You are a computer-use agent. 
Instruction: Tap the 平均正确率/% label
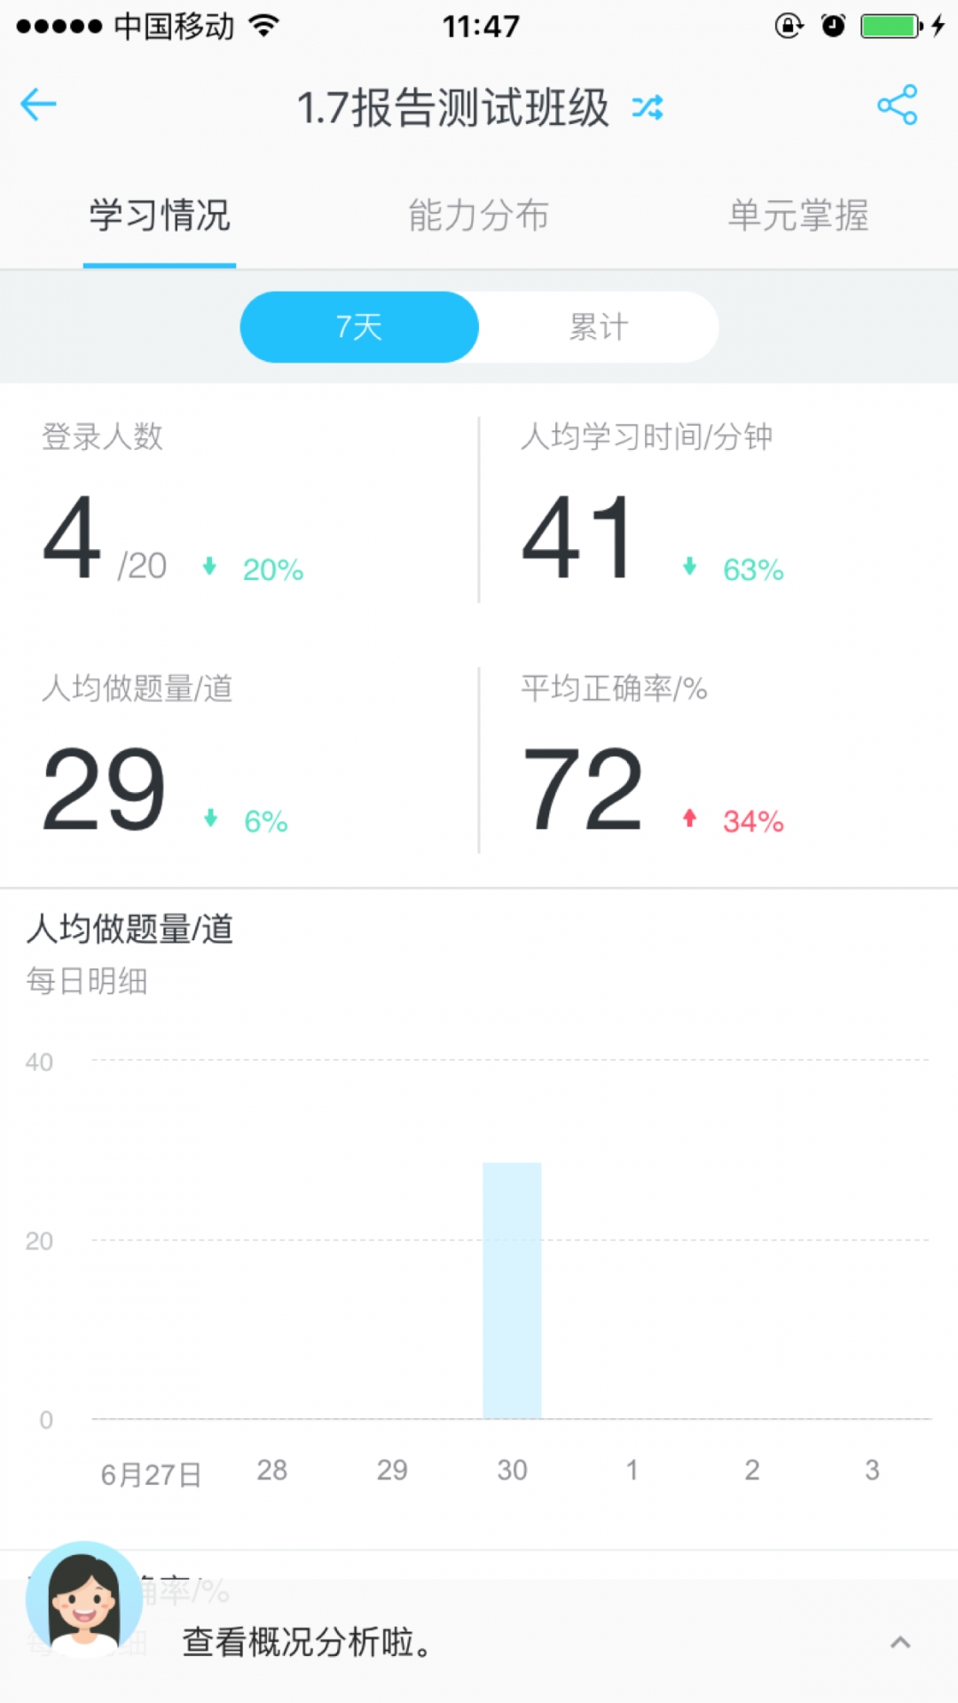click(614, 688)
